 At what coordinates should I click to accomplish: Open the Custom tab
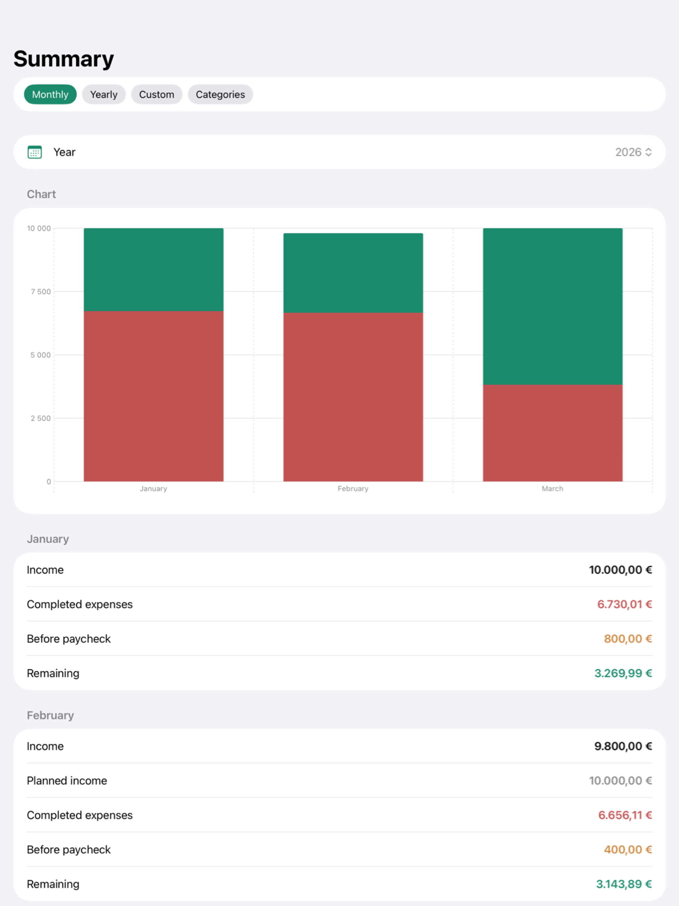[x=156, y=94]
